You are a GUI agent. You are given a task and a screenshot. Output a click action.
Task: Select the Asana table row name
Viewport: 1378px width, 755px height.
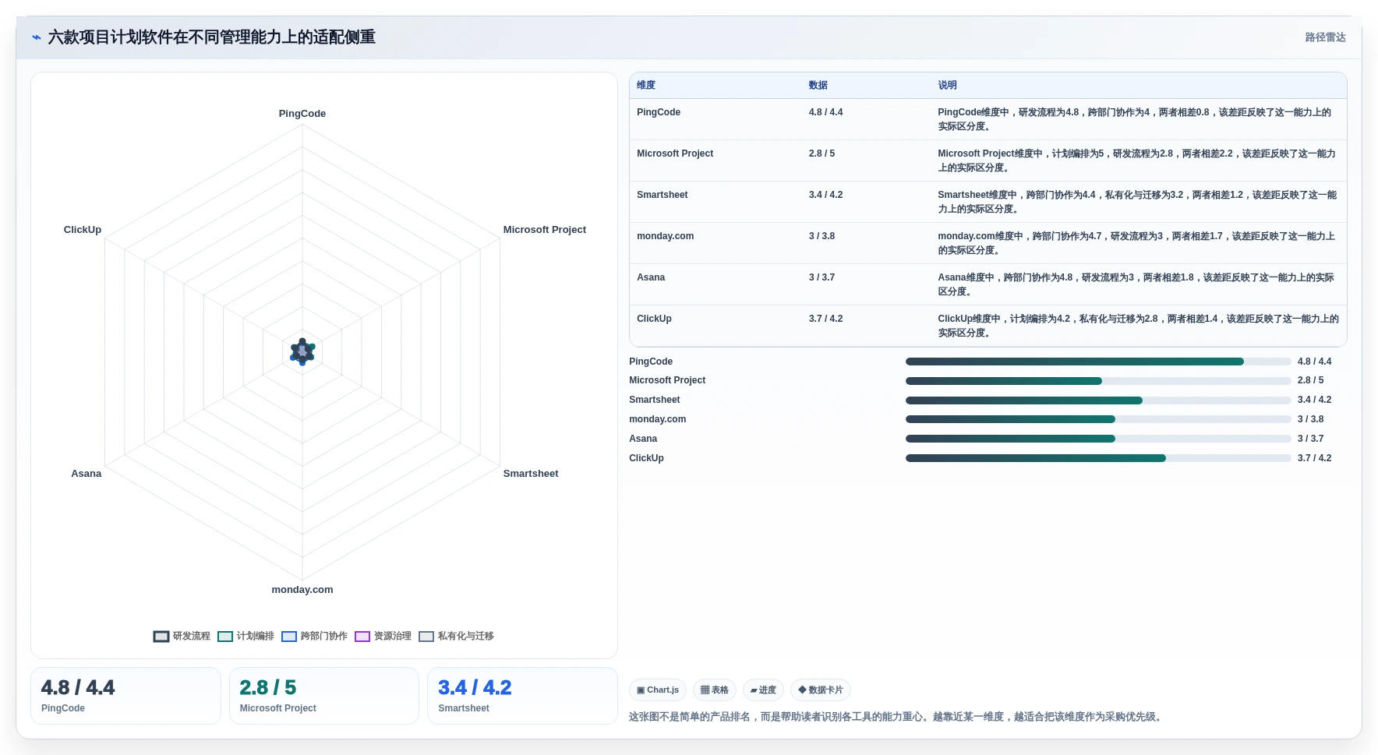[651, 277]
